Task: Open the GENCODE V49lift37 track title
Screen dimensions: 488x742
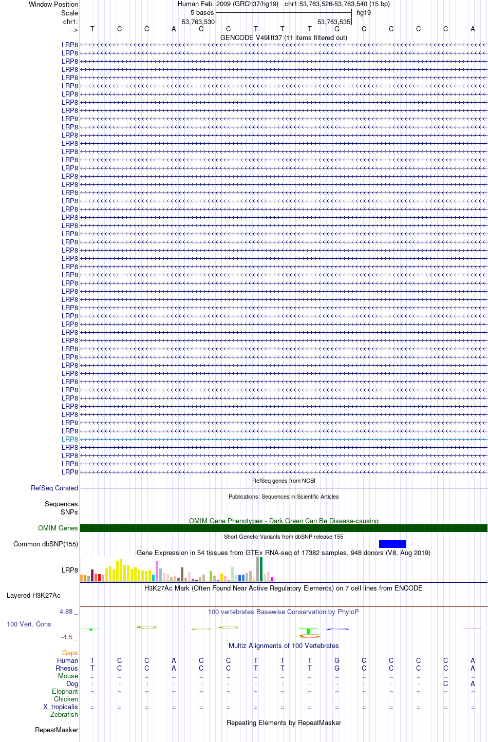Action: [284, 37]
